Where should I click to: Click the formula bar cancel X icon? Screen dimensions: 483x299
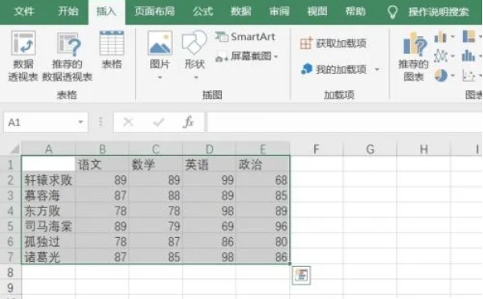(128, 122)
